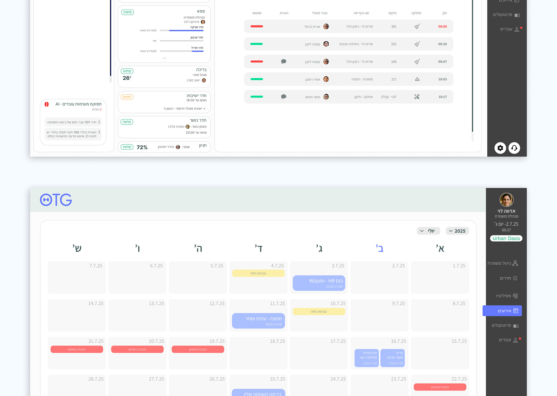
Task: Click maintenance tools icon in 10:17 row
Action: pos(417,97)
